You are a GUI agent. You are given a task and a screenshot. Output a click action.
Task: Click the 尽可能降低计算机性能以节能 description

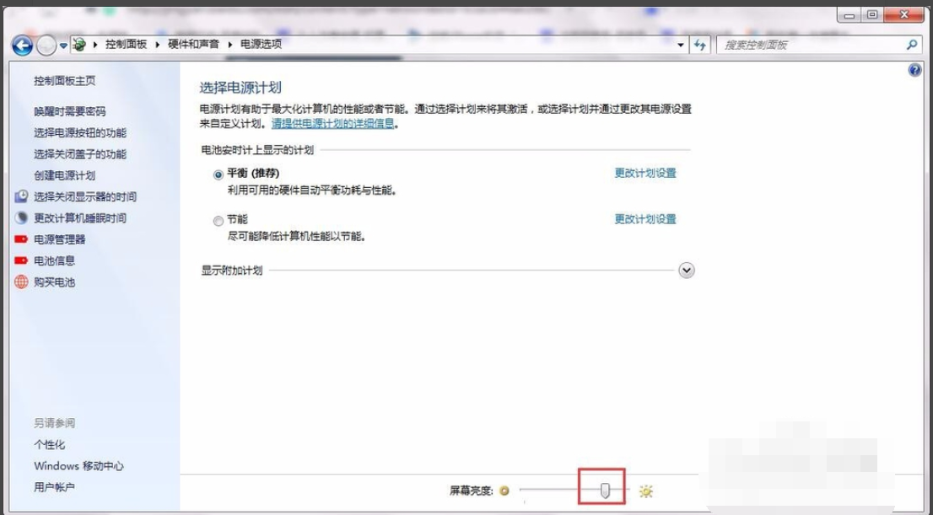(x=297, y=237)
